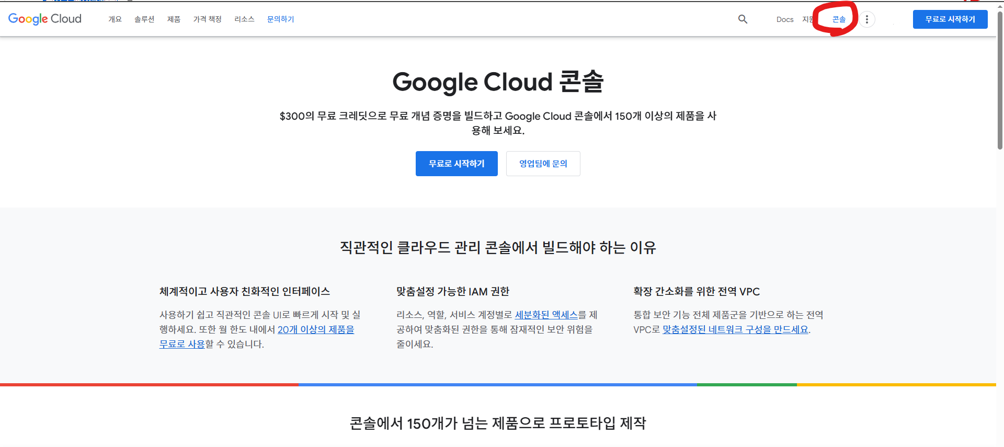Viewport: 1004px width, 447px height.
Task: Open the 제품 menu
Action: tap(174, 19)
